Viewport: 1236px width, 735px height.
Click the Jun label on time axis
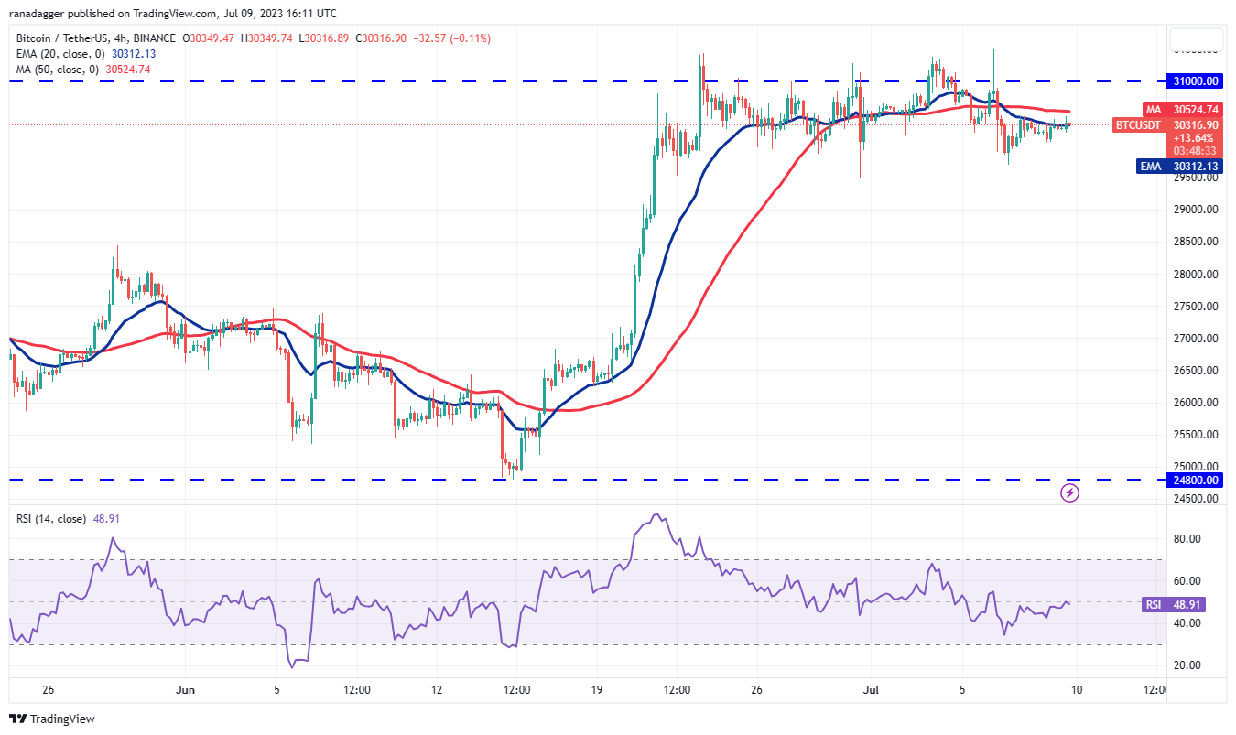click(185, 688)
